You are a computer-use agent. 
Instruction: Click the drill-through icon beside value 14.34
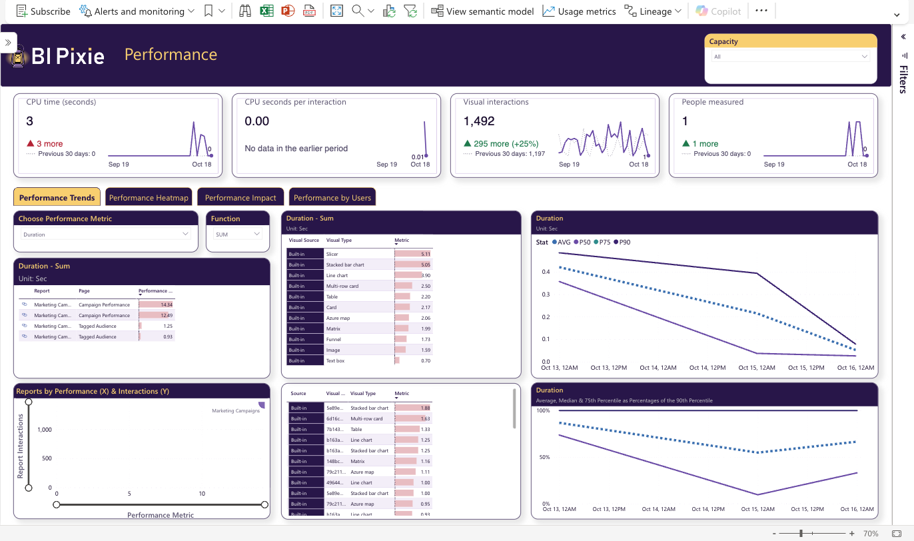point(24,304)
